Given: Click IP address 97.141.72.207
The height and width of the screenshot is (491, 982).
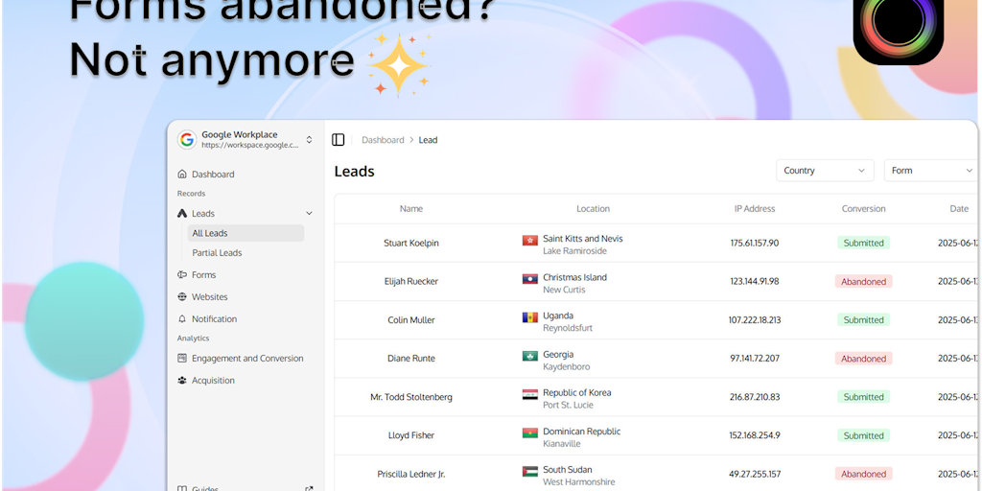Looking at the screenshot, I should pos(755,359).
